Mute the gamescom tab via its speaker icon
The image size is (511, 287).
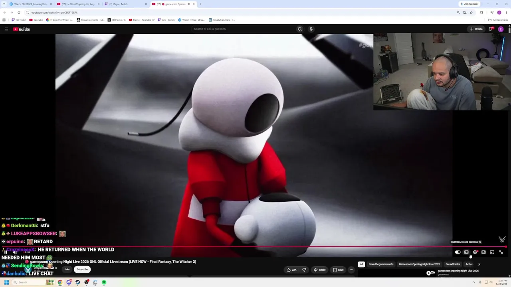188,4
